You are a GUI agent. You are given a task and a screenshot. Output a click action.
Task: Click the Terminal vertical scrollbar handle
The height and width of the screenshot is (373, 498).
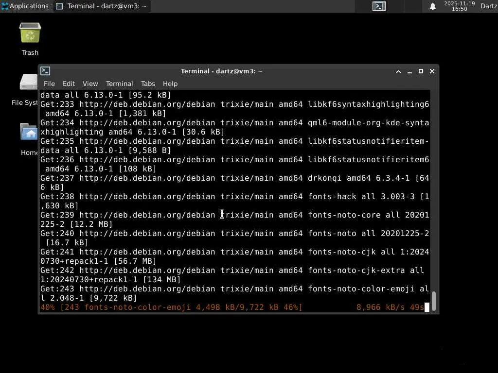(433, 301)
